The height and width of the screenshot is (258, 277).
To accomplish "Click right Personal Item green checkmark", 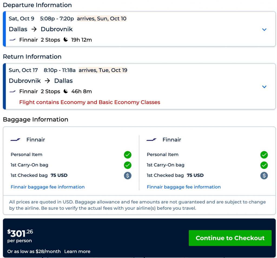I will pyautogui.click(x=264, y=155).
